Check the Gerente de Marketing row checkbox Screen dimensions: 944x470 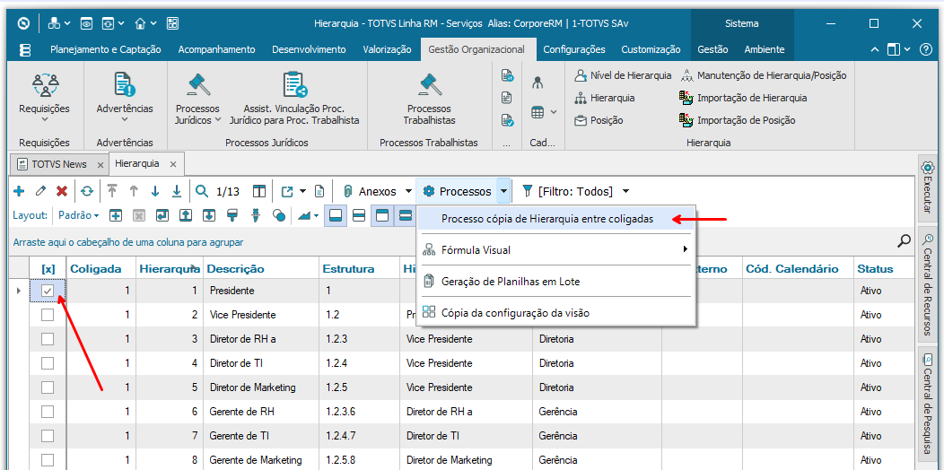coord(48,460)
